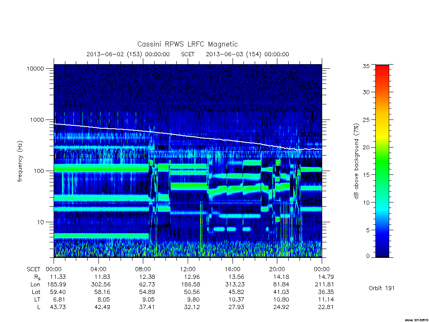Select the 12:00 SCET time label

click(188, 269)
